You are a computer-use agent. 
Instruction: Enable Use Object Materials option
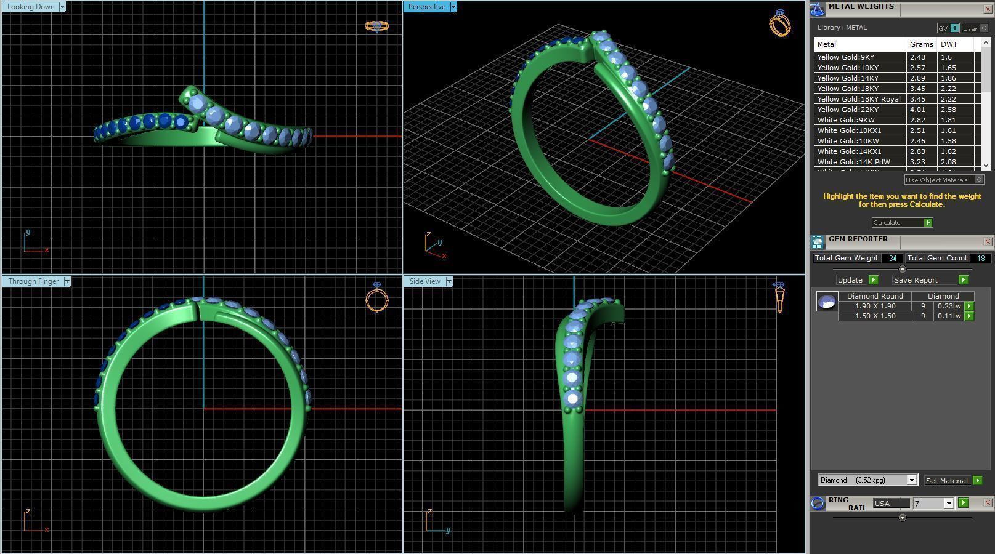944,180
